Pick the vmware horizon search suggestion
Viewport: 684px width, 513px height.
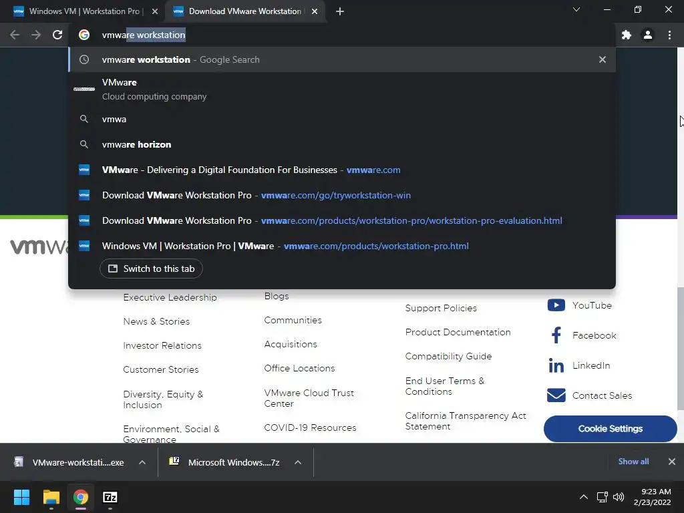point(342,144)
